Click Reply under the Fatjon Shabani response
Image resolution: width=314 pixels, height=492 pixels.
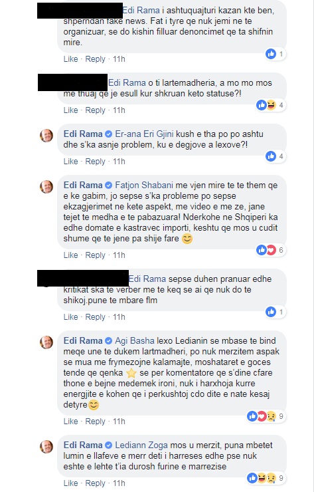(x=96, y=255)
